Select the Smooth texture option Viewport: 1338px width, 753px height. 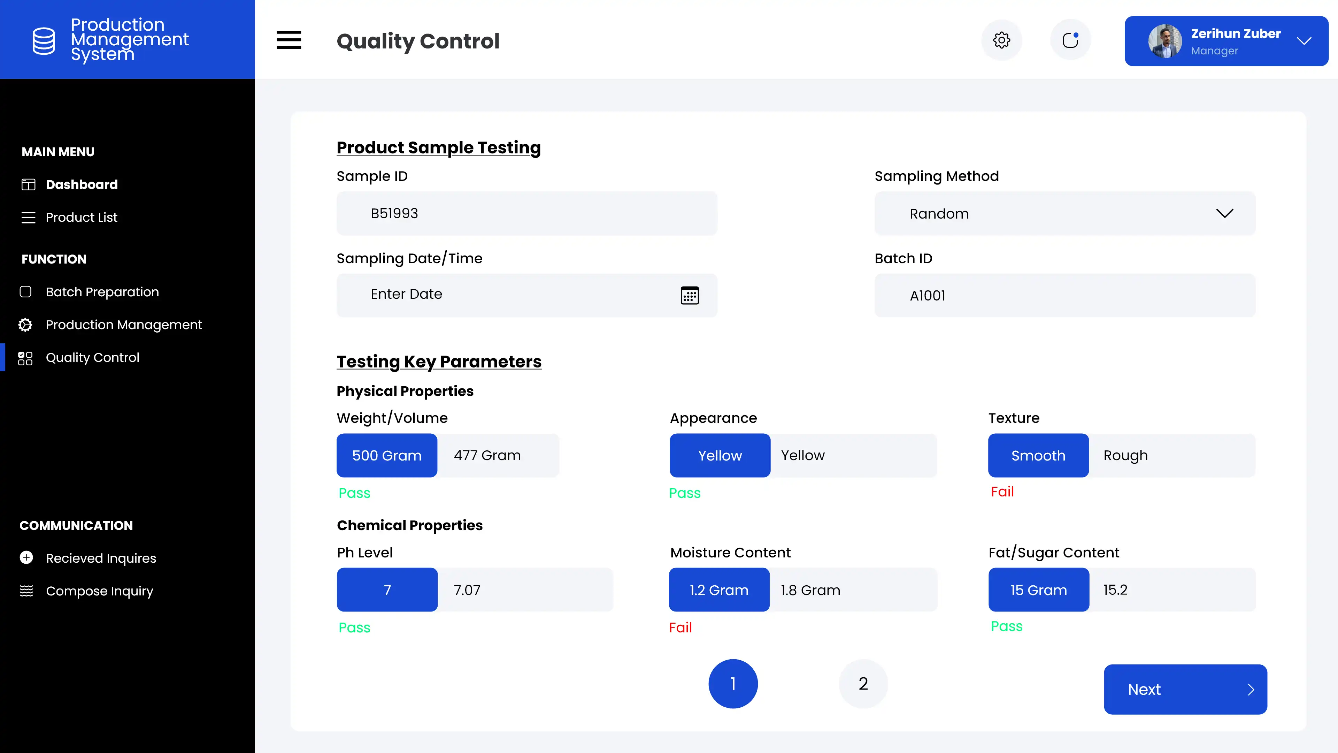(x=1038, y=455)
